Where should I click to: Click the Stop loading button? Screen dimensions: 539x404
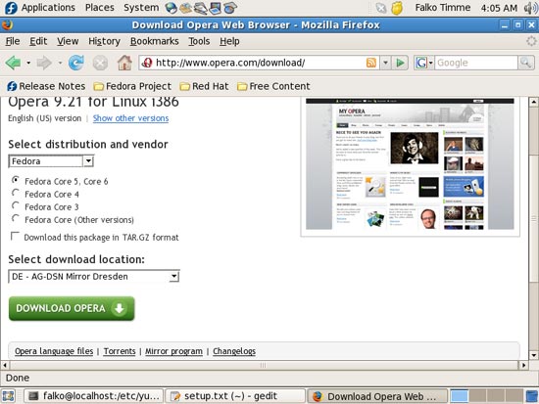100,64
